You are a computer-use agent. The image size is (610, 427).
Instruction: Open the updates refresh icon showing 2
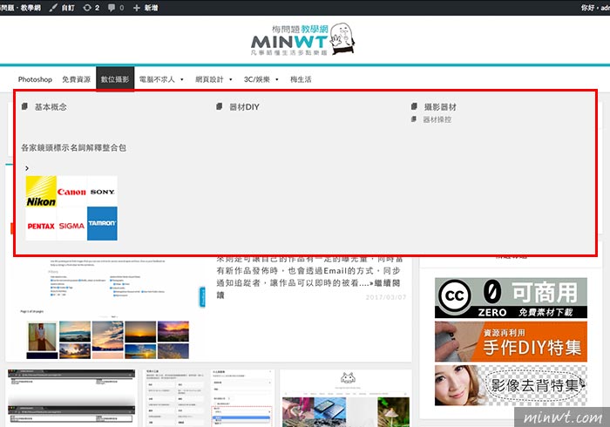[x=87, y=7]
